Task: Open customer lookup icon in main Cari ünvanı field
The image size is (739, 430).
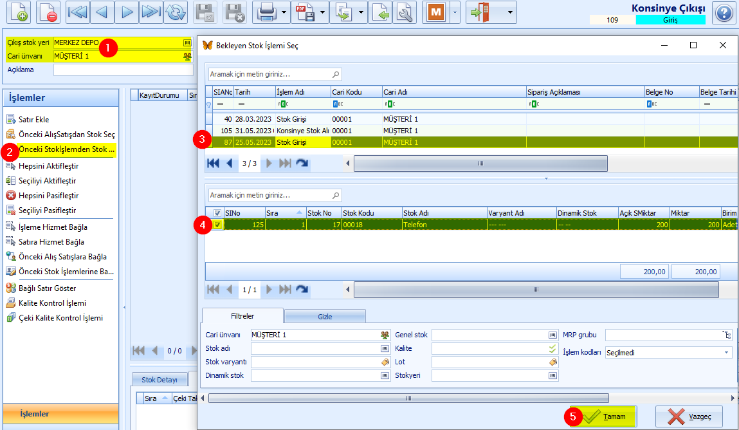Action: click(187, 56)
